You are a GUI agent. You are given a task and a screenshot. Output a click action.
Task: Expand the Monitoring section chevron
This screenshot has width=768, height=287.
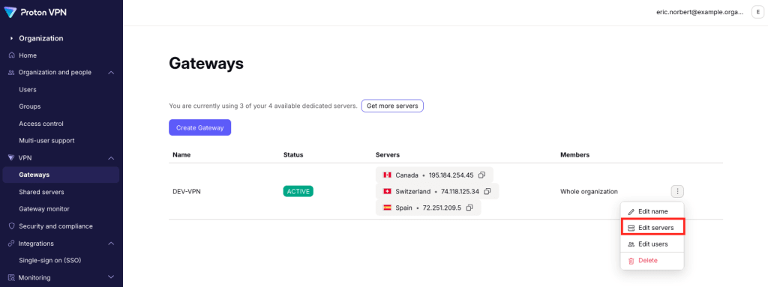pyautogui.click(x=111, y=278)
